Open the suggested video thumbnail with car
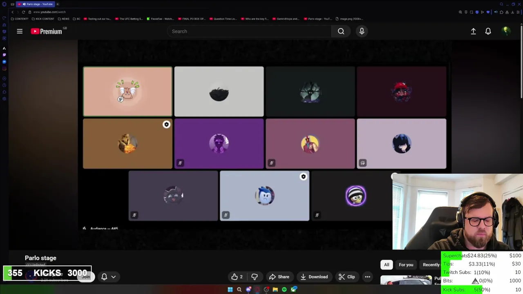 coord(406,281)
